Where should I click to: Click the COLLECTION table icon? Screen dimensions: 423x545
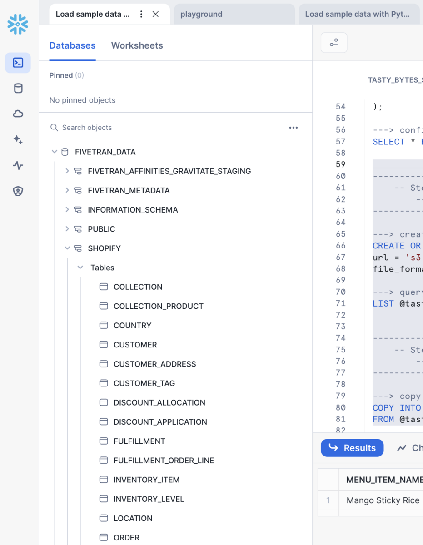click(x=104, y=287)
